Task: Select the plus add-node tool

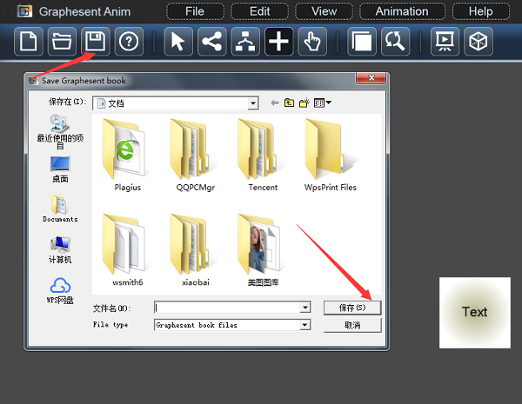Action: (279, 42)
